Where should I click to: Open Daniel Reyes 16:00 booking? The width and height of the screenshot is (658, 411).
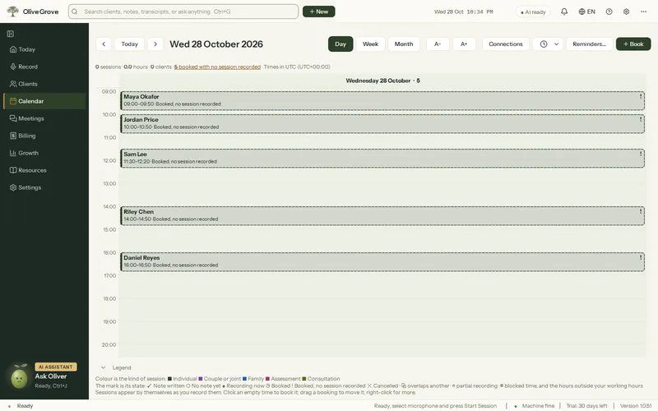coord(382,261)
